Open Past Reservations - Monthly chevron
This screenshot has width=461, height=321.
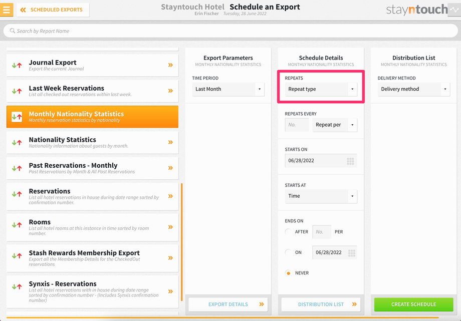point(170,168)
